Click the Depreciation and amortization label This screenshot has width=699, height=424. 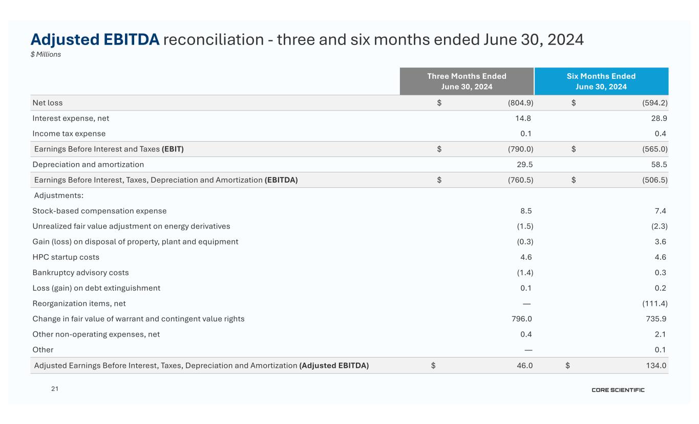click(88, 165)
